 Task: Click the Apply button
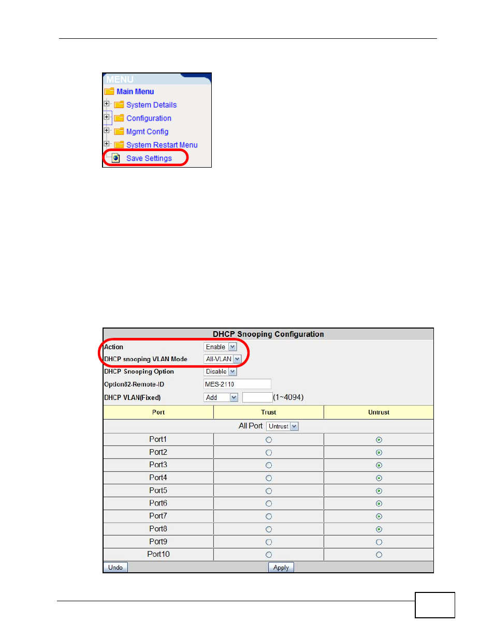(x=281, y=568)
